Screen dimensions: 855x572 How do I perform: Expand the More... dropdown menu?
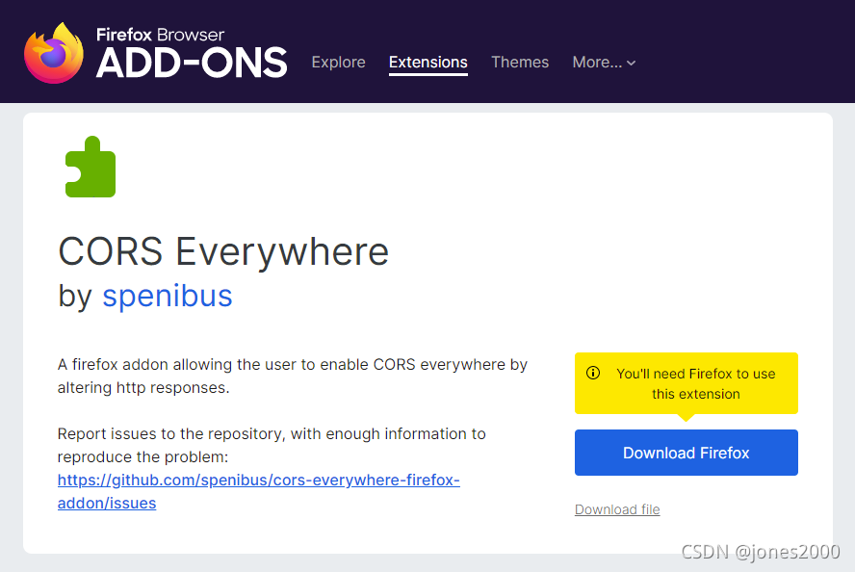(x=604, y=63)
